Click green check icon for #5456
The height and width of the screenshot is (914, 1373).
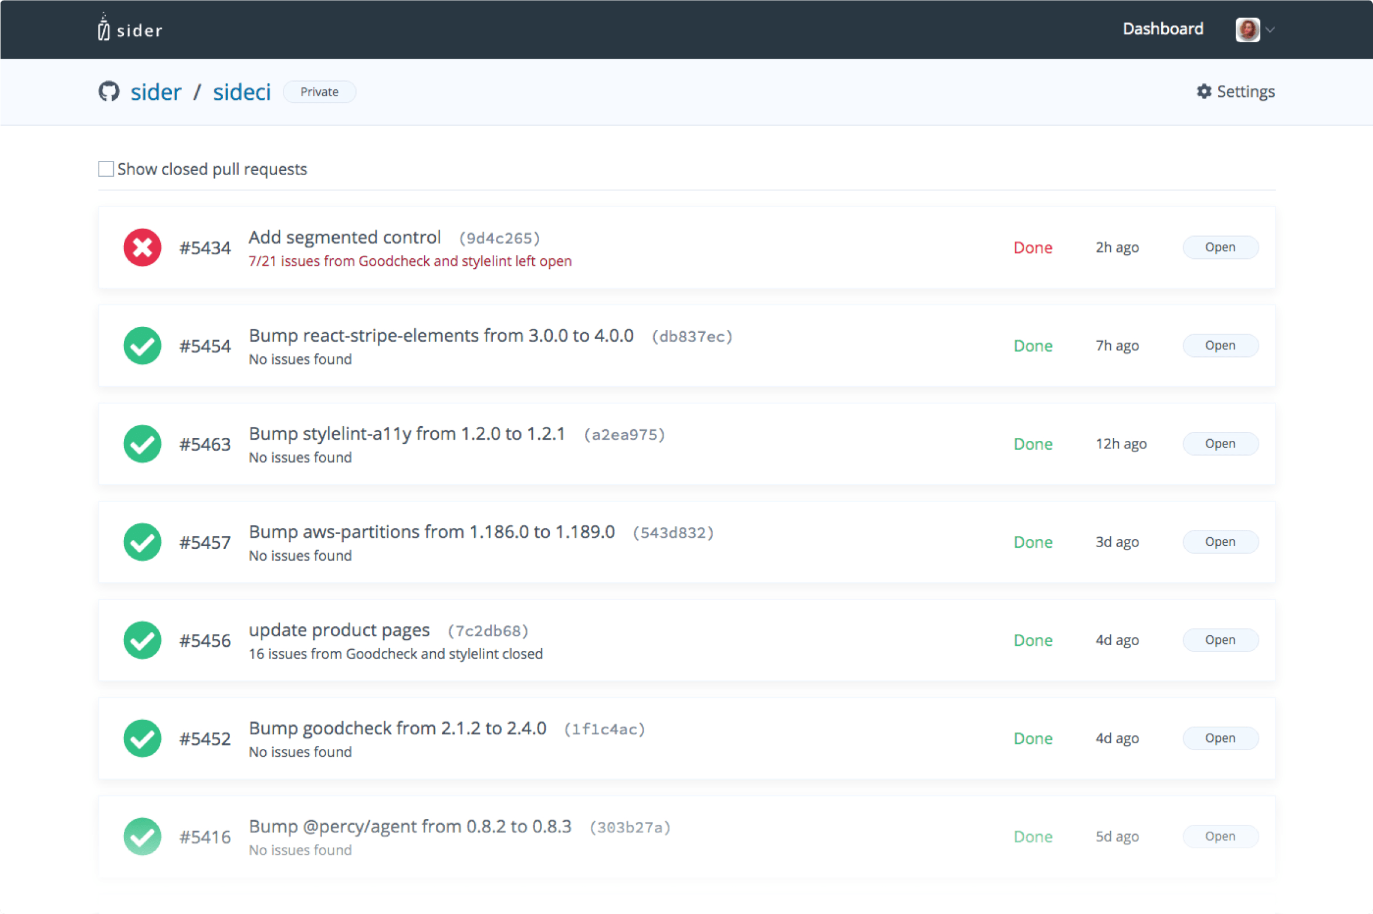coord(143,640)
